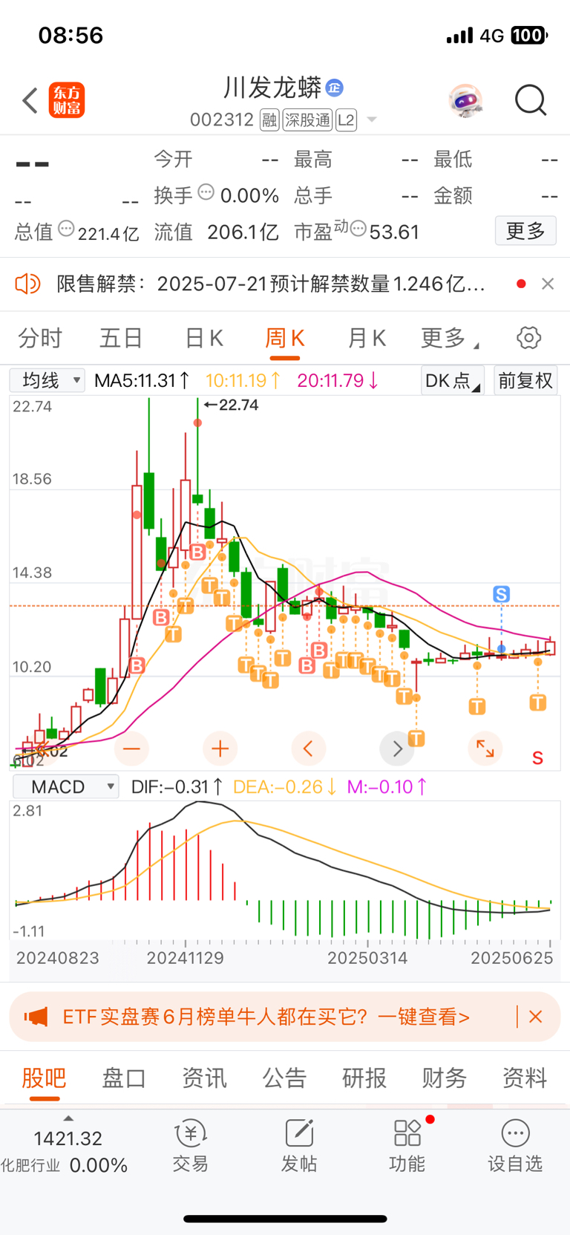570x1235 pixels.
Task: Switch to 日K chart tab
Action: click(204, 339)
